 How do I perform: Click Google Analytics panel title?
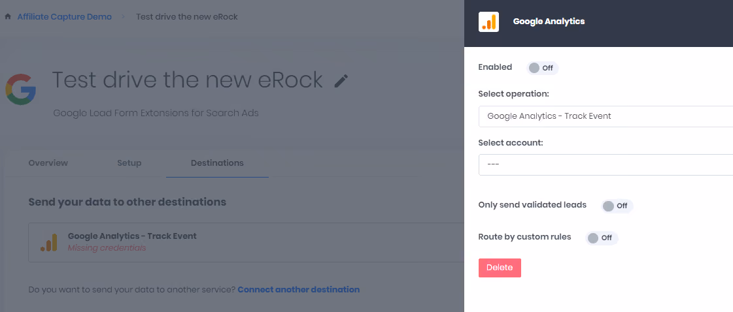549,22
